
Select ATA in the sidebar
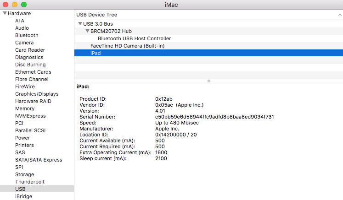(20, 21)
